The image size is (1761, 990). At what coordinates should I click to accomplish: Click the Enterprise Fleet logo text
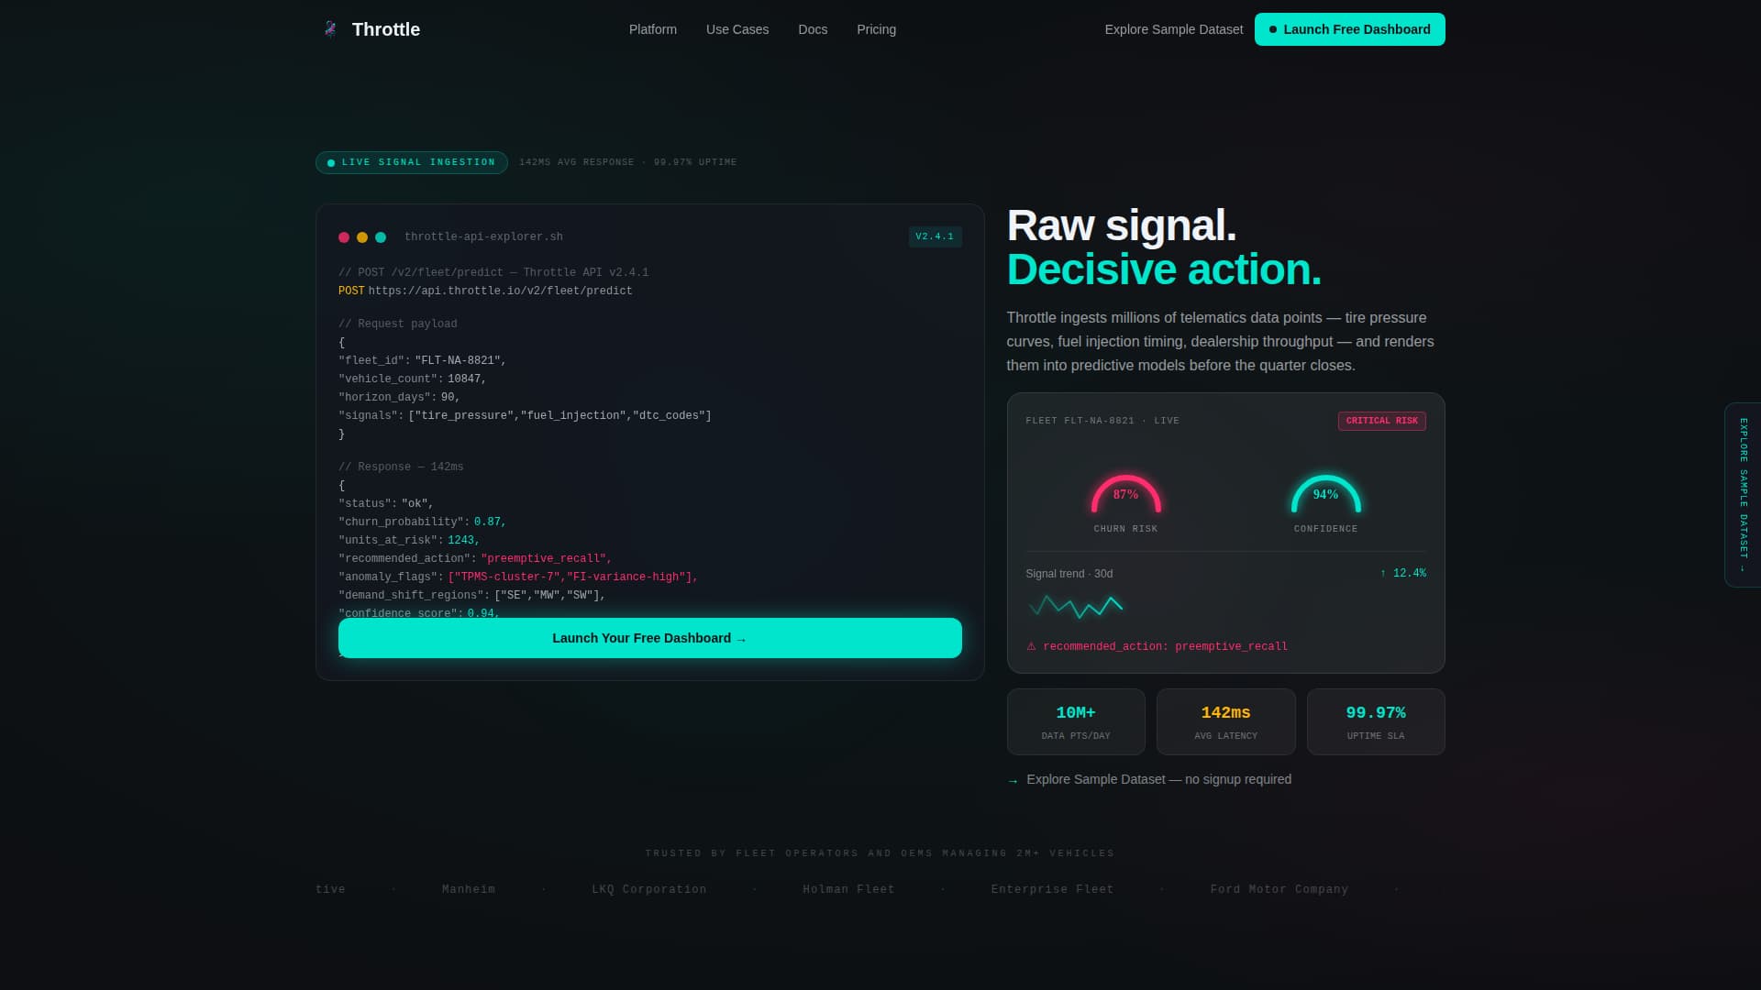(x=1052, y=889)
